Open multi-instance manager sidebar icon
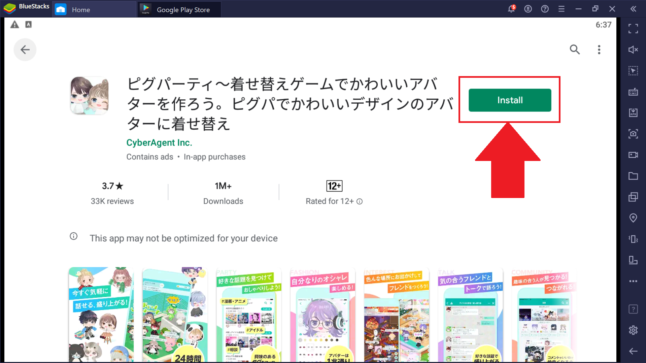Screen dimensions: 646x363 pos(633,197)
